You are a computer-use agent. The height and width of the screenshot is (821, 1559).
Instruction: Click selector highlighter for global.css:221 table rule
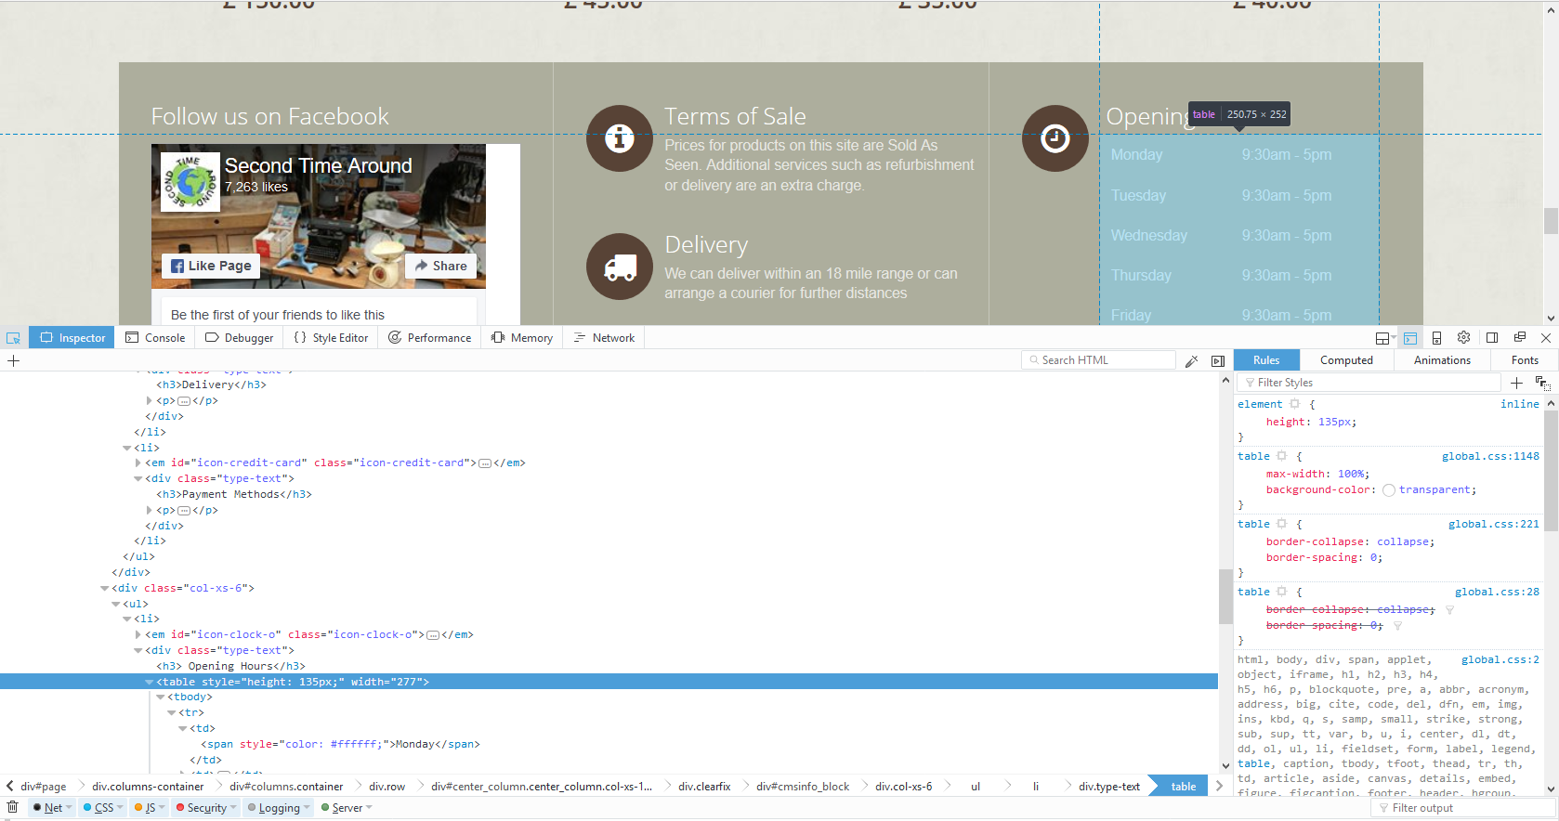pyautogui.click(x=1281, y=524)
